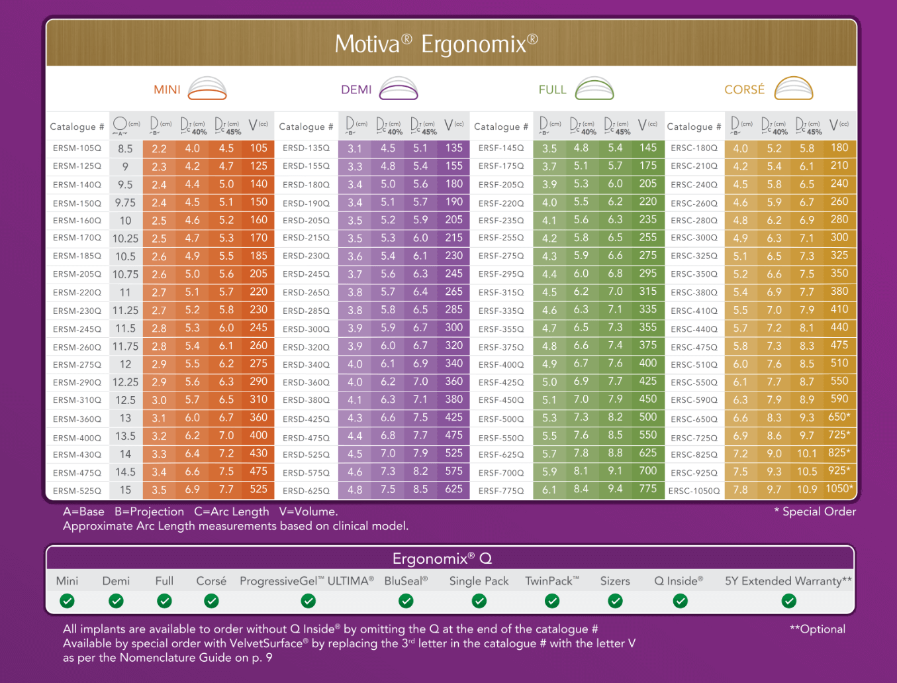
Task: Click the MINI implant profile icon
Action: click(x=207, y=89)
